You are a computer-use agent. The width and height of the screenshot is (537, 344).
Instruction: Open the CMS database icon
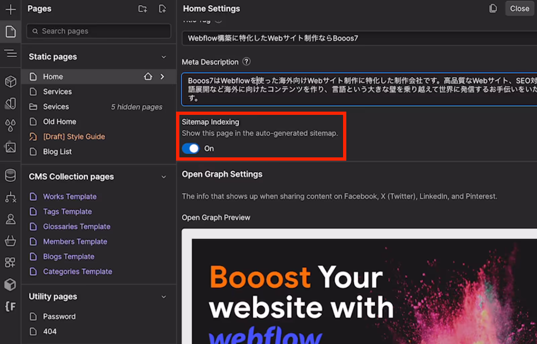pos(10,175)
